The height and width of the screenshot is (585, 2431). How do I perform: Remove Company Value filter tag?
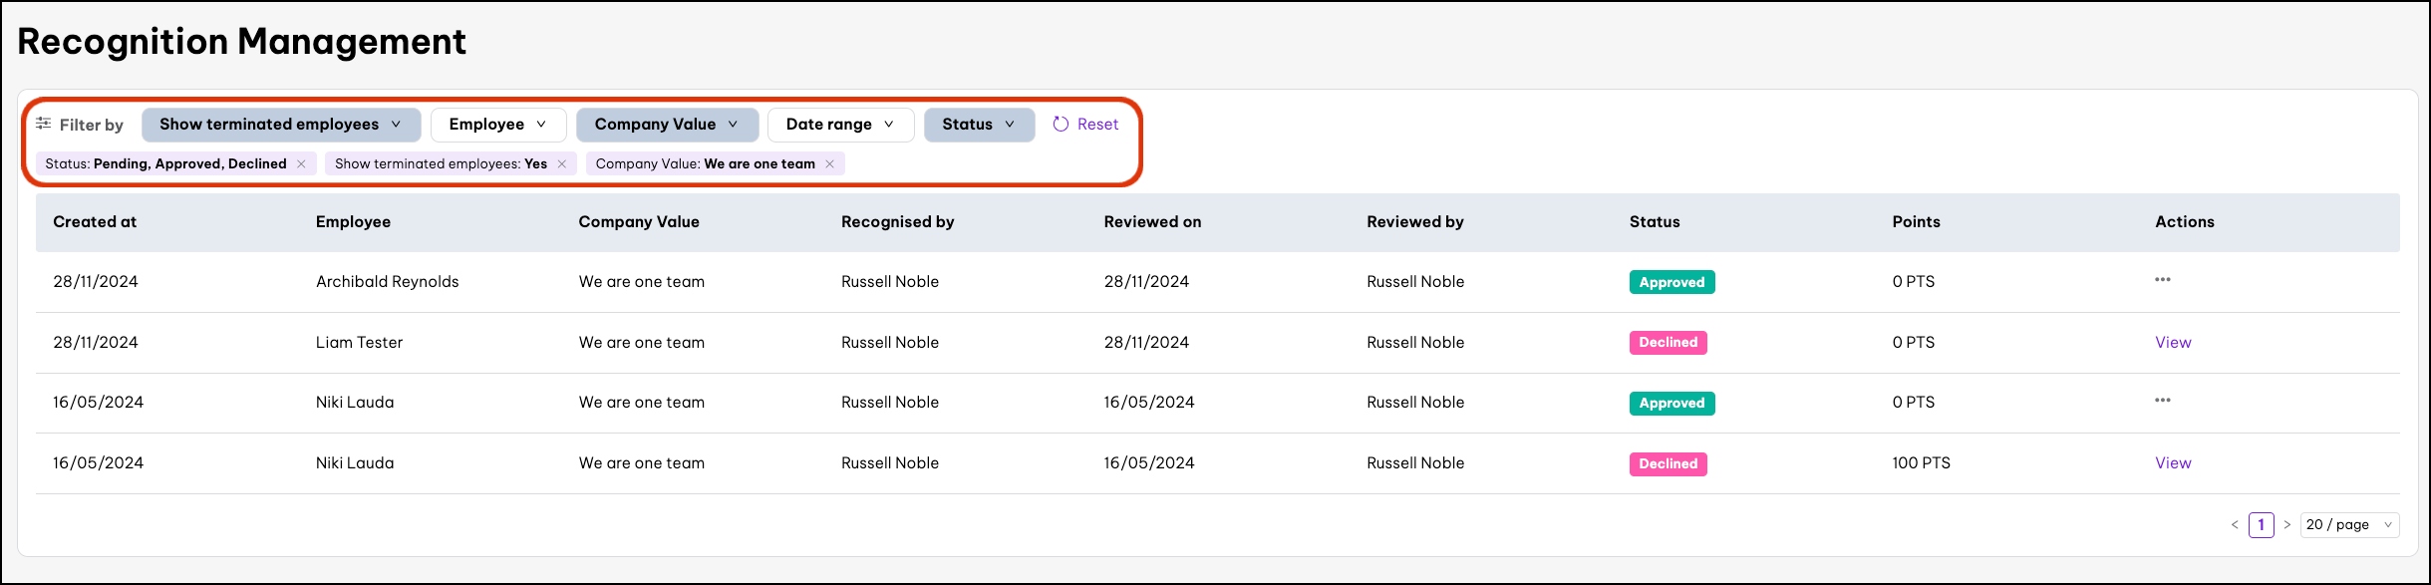click(x=829, y=164)
